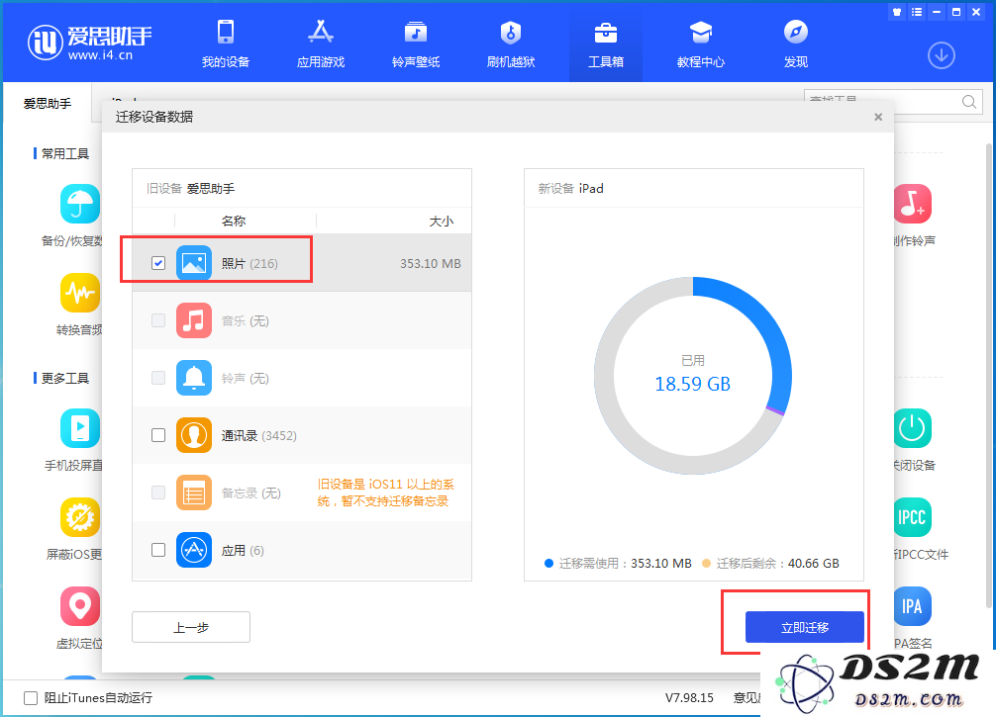
Task: Click the 18.59 GB used storage value
Action: pyautogui.click(x=692, y=384)
